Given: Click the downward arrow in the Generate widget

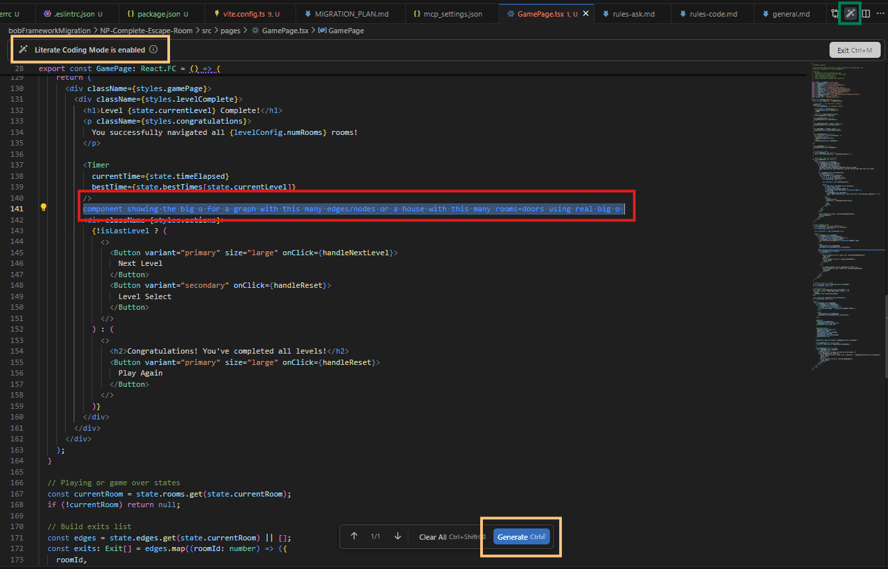Looking at the screenshot, I should click(x=397, y=536).
